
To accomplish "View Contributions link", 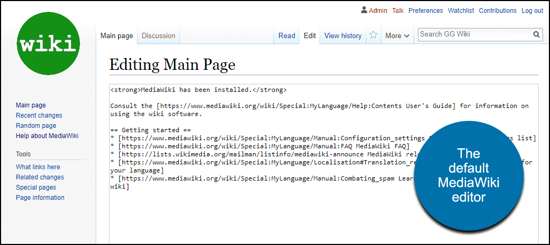I will 498,11.
